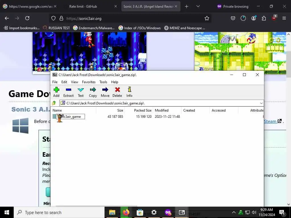Screen dimensions: 291x218
Task: Open the Firefox extensions puzzle icon
Action: click(x=264, y=18)
